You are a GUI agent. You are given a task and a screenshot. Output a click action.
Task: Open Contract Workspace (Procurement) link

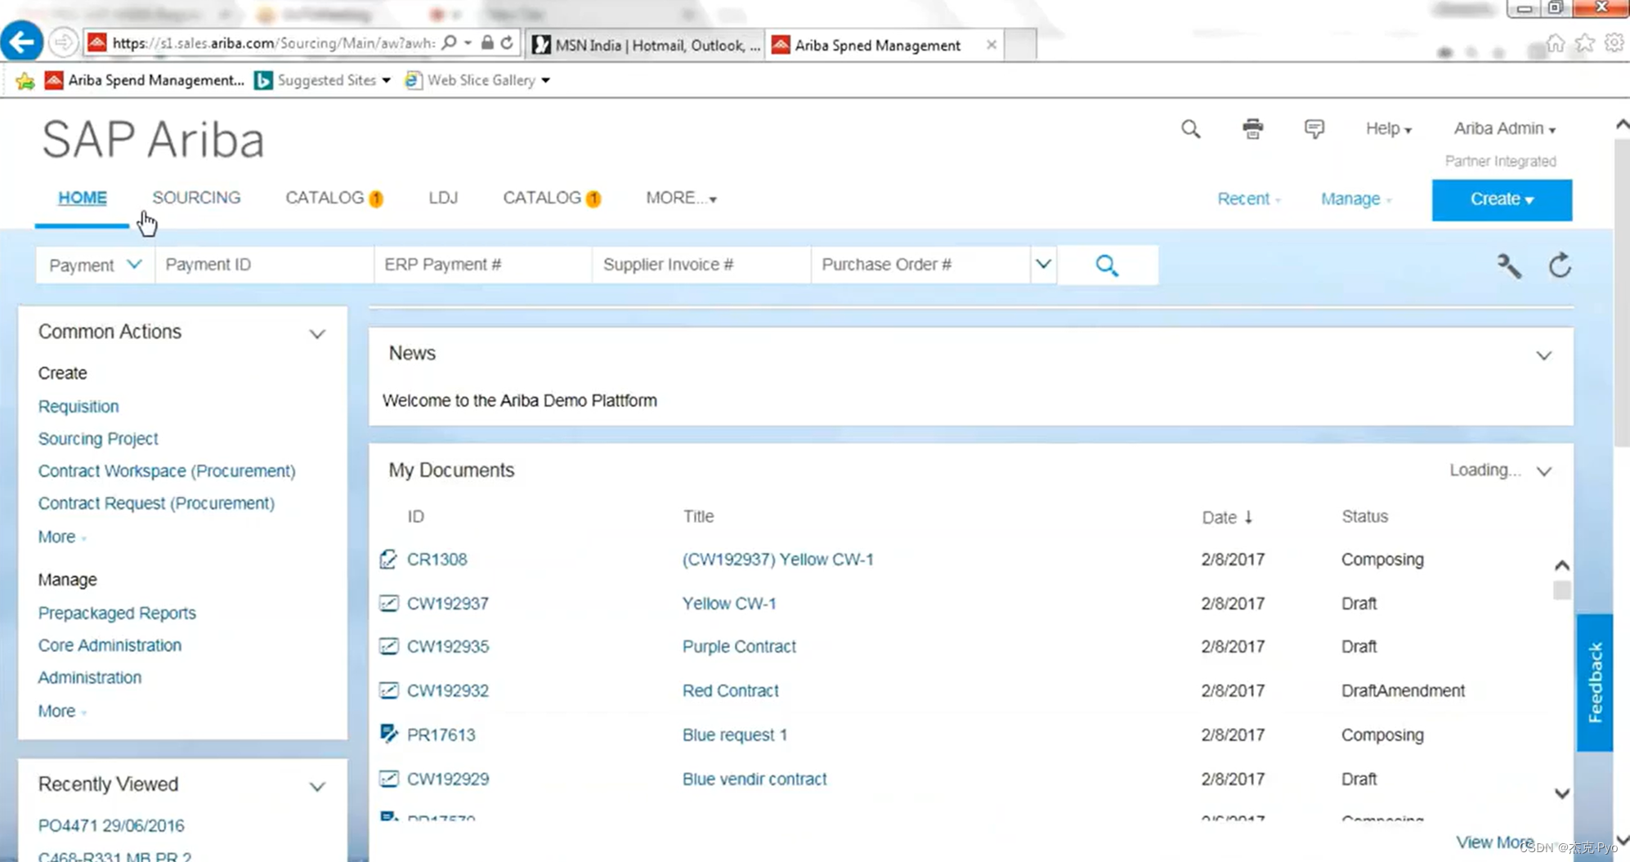coord(167,471)
